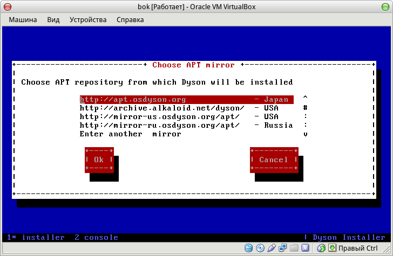Viewport: 393px width, 256px height.
Task: Click the 'Правый Ctrl' host key label
Action: (358, 248)
